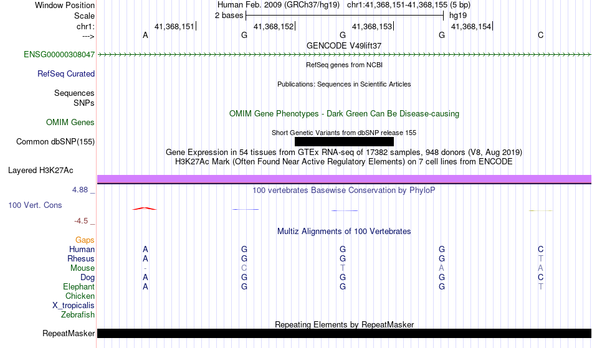
Task: Click the black dbSNP variant block
Action: pyautogui.click(x=344, y=141)
